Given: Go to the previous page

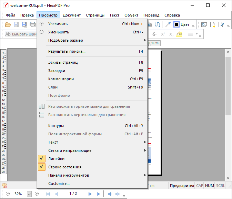Looking at the screenshot, I should (x=57, y=194).
